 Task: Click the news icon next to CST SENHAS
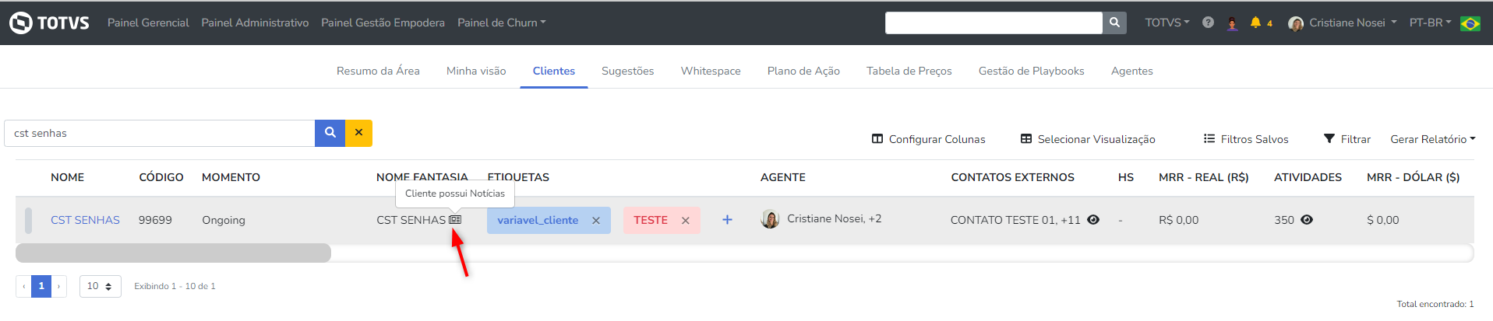455,220
